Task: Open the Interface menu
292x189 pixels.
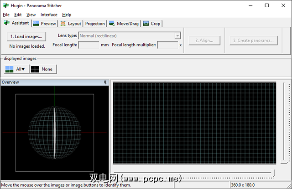Action: tap(49, 15)
